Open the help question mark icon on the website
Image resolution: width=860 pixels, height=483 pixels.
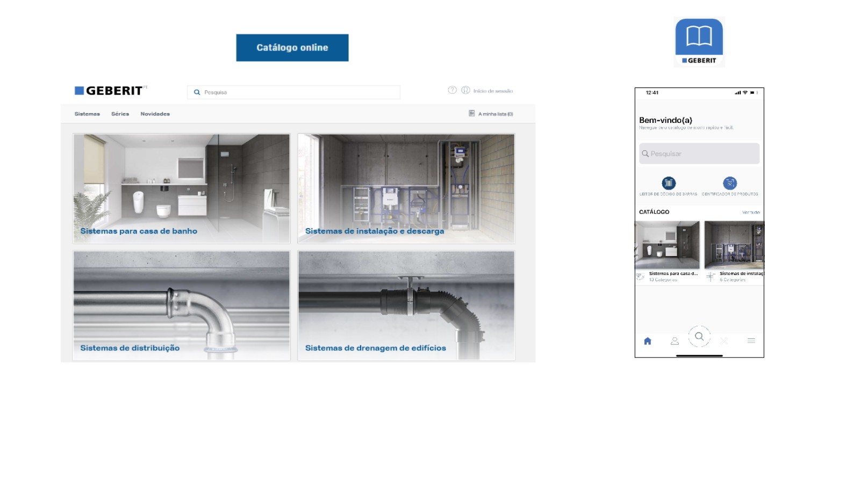click(452, 90)
